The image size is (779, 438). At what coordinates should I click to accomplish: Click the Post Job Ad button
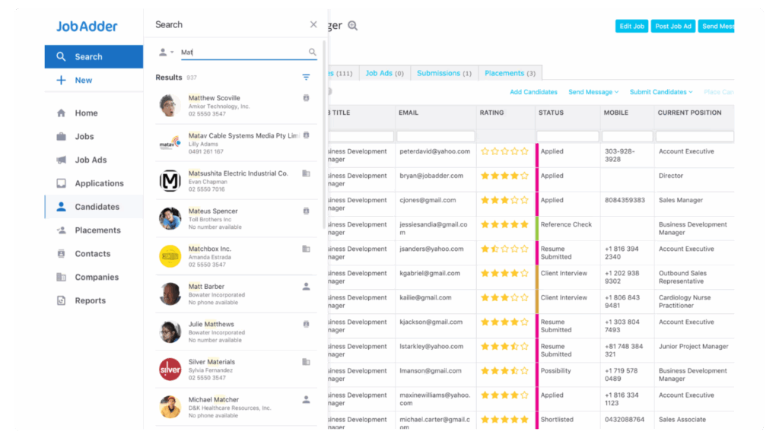click(673, 26)
